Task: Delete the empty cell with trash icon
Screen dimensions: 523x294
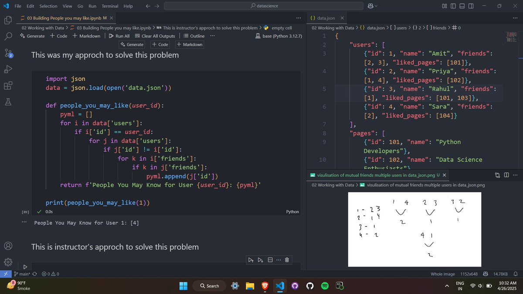Action: [x=287, y=260]
